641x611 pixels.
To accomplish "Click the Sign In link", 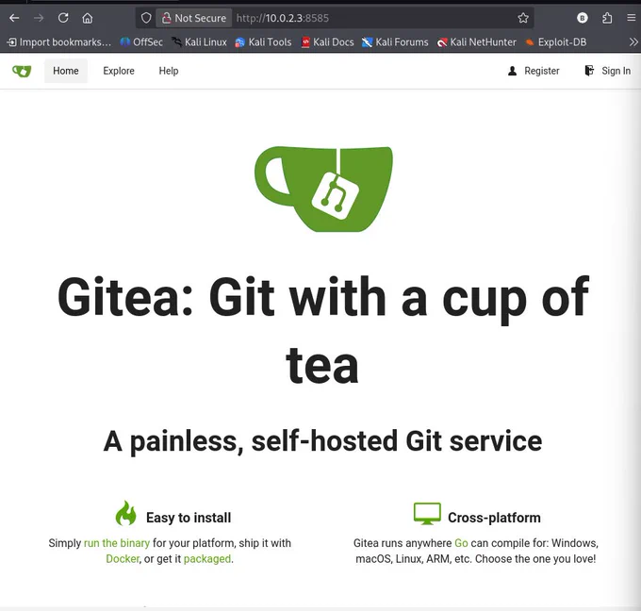I will point(607,71).
